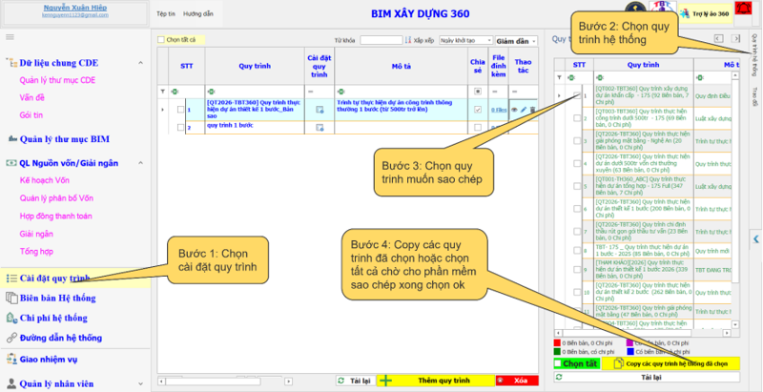Image resolution: width=763 pixels, height=392 pixels.
Task: Open the 'Ngày khởi tạo' sort dropdown
Action: 465,41
